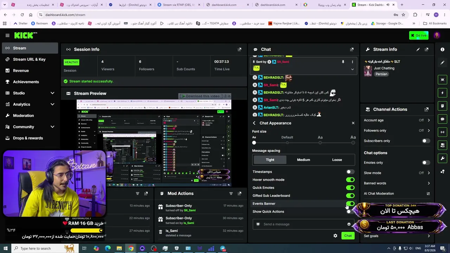
Task: Open Set goals options
Action: click(x=397, y=236)
